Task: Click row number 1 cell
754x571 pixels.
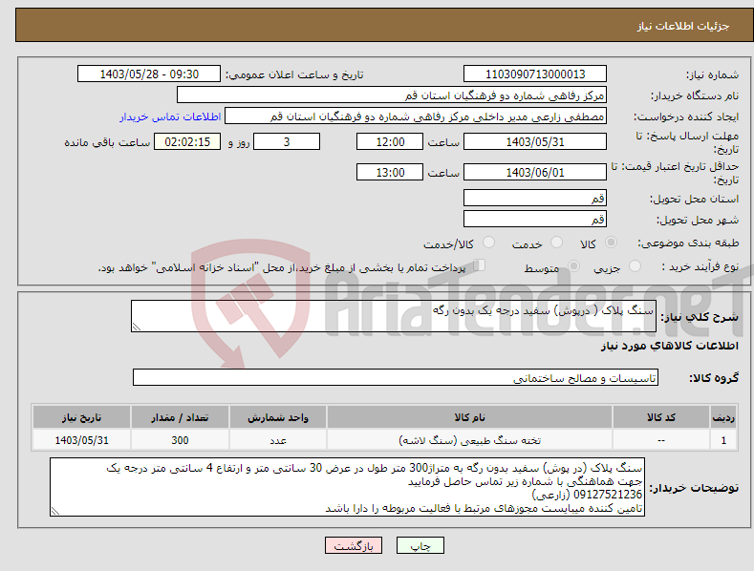Action: (x=723, y=440)
